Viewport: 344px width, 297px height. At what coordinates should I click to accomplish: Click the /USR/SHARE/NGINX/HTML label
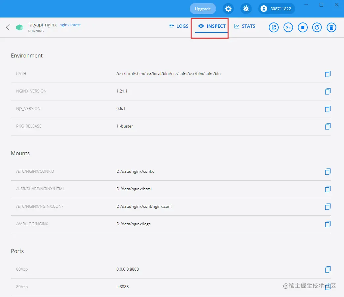click(40, 189)
